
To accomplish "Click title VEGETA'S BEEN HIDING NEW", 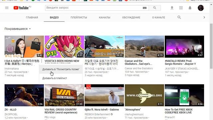I will click(x=62, y=61).
